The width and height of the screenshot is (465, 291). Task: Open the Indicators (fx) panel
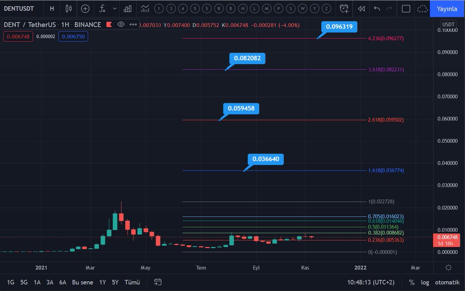(102, 9)
